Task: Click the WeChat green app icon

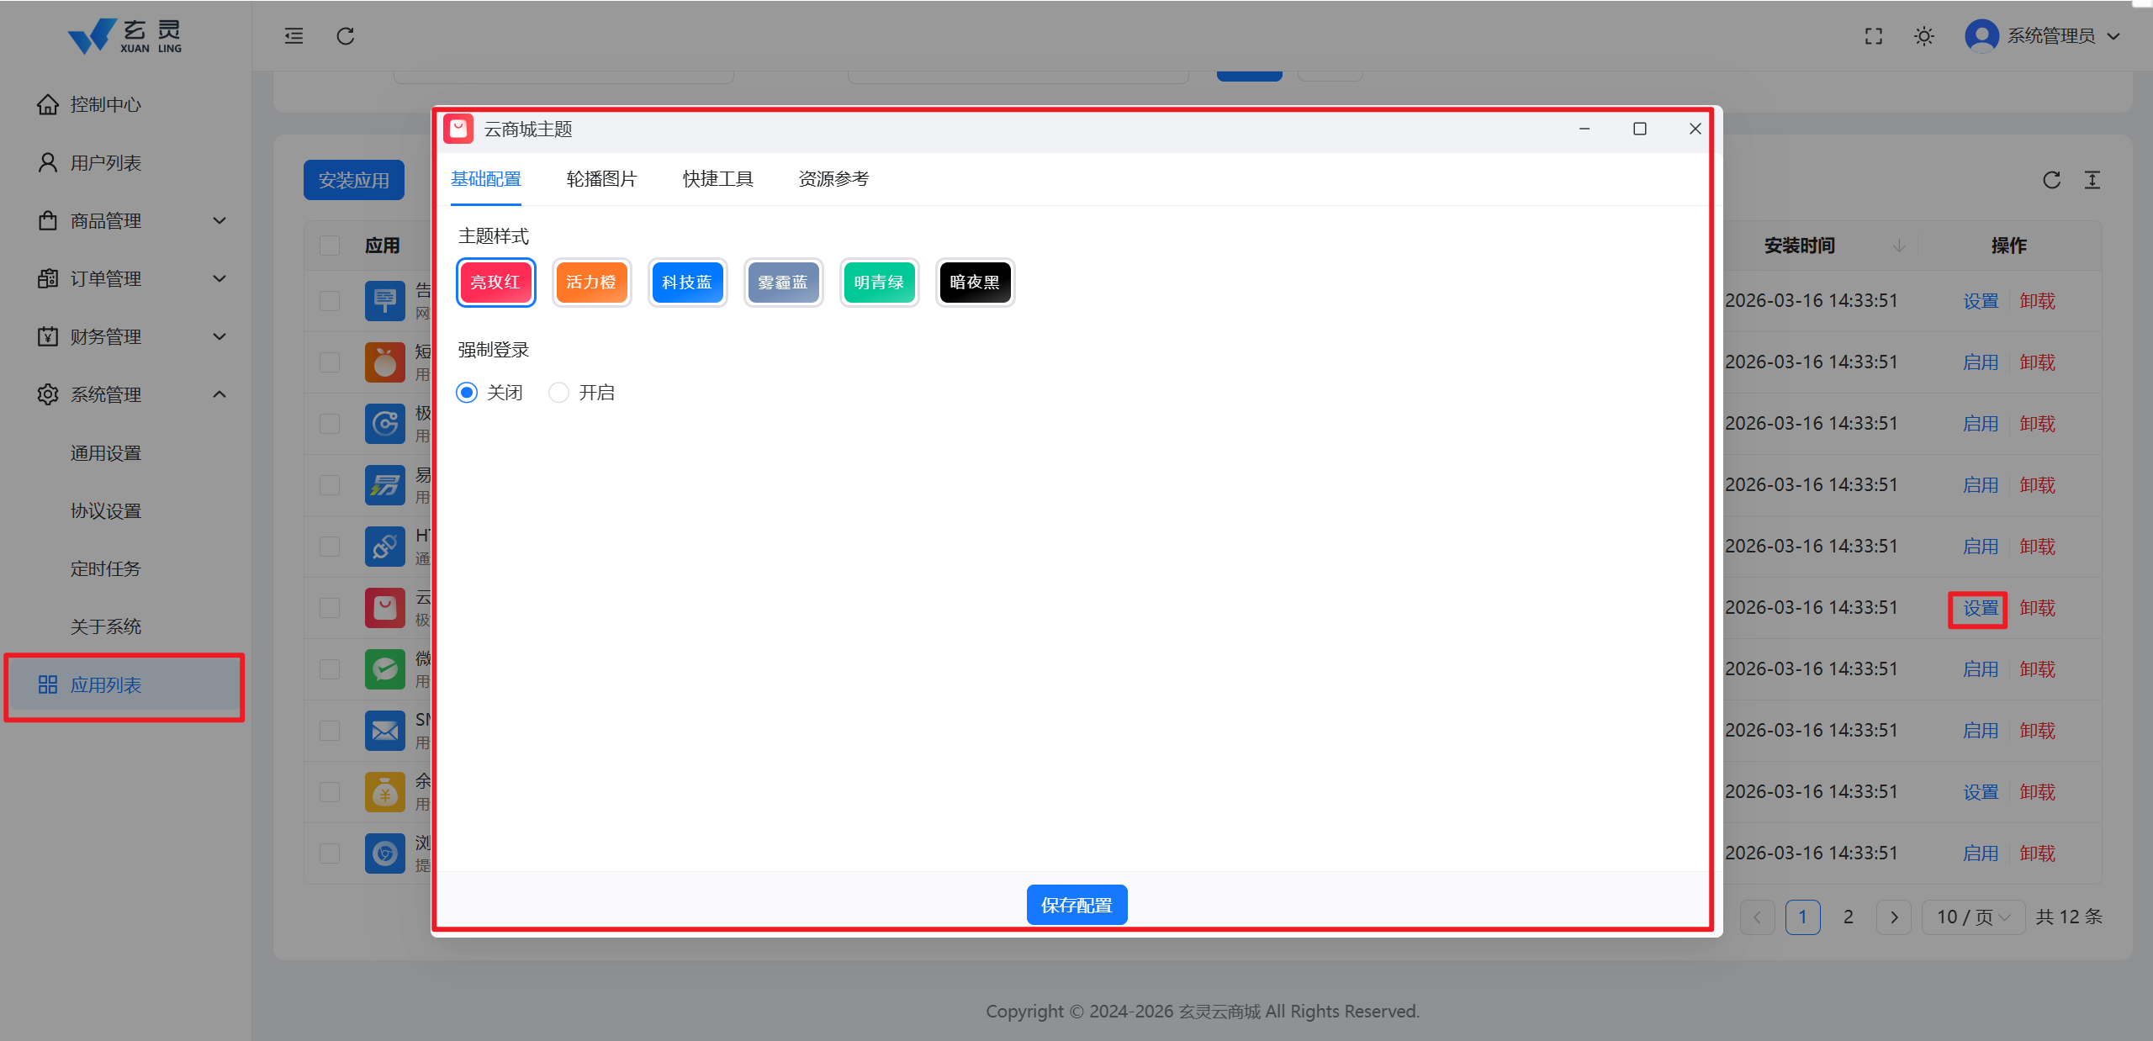Action: point(384,669)
